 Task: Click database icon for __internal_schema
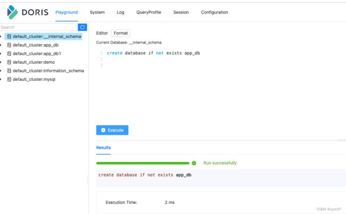point(9,36)
